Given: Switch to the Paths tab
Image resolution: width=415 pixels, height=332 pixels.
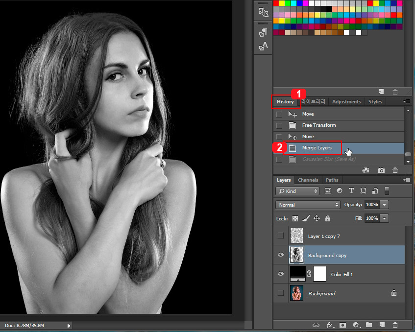Looking at the screenshot, I should click(332, 180).
